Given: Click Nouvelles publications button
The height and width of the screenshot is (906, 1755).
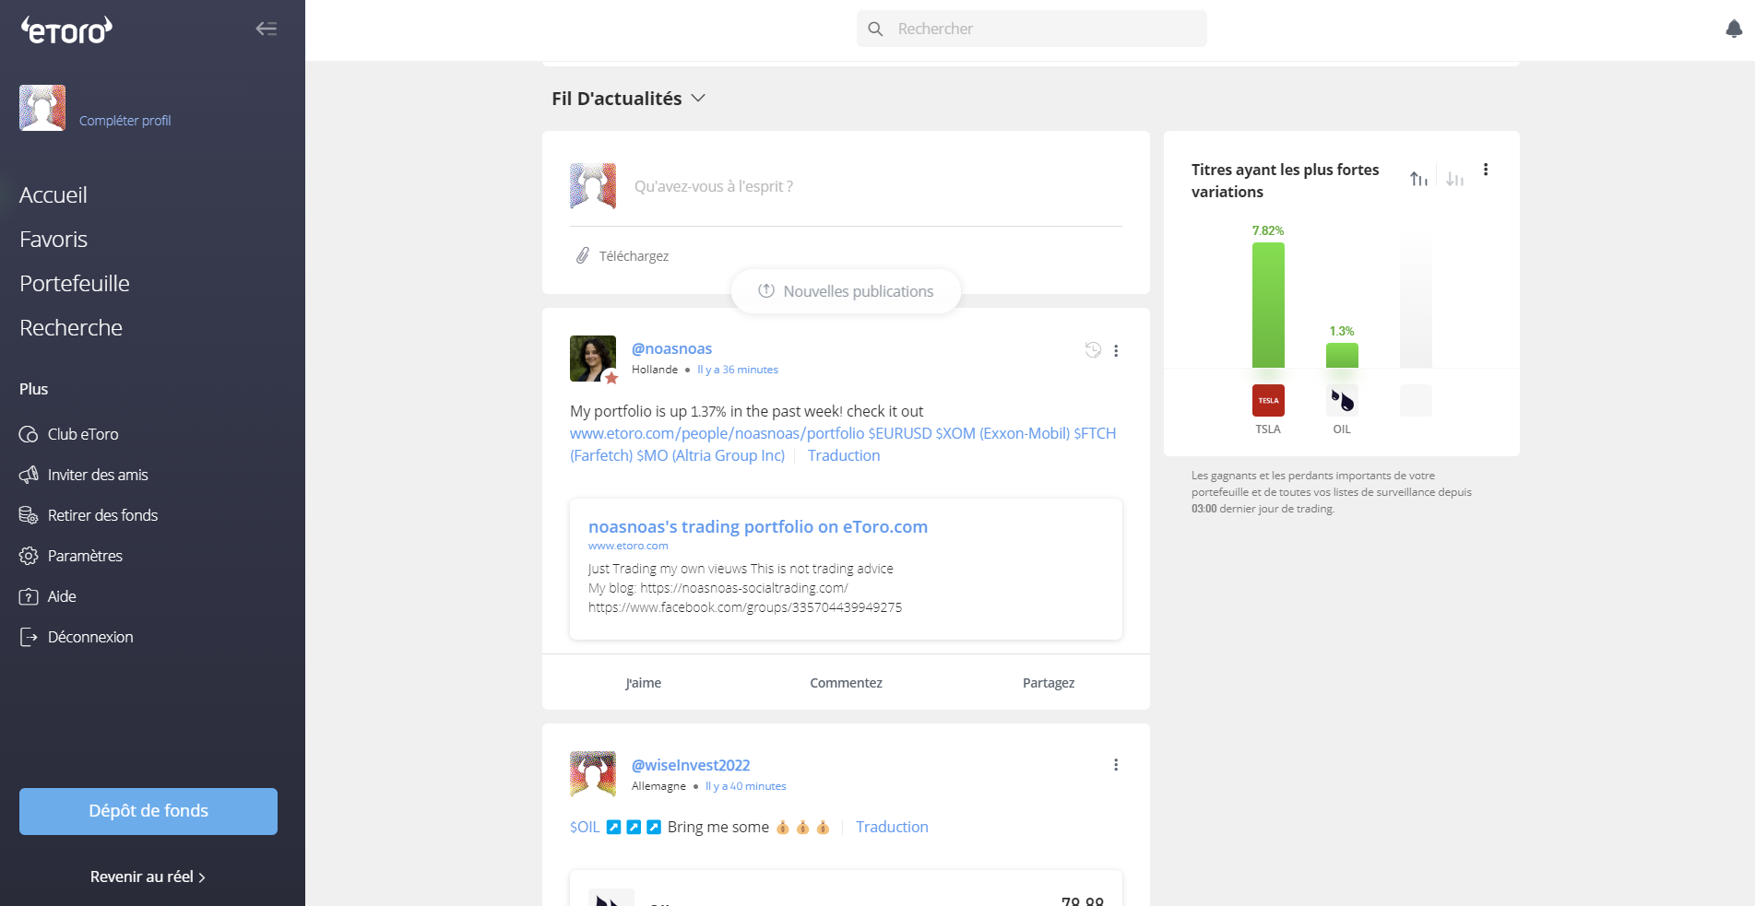Looking at the screenshot, I should [846, 291].
